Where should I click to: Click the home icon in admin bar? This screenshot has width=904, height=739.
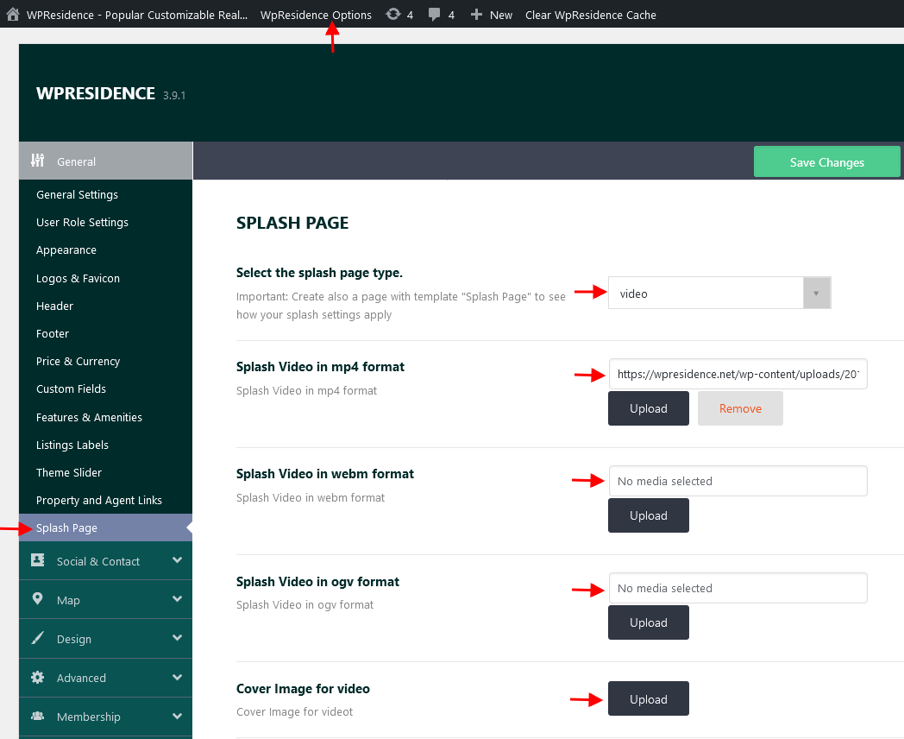13,15
